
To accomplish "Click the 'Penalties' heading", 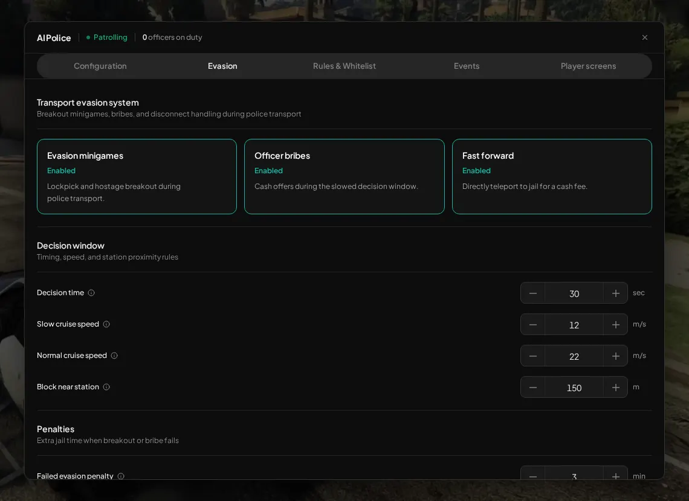I will 56,429.
